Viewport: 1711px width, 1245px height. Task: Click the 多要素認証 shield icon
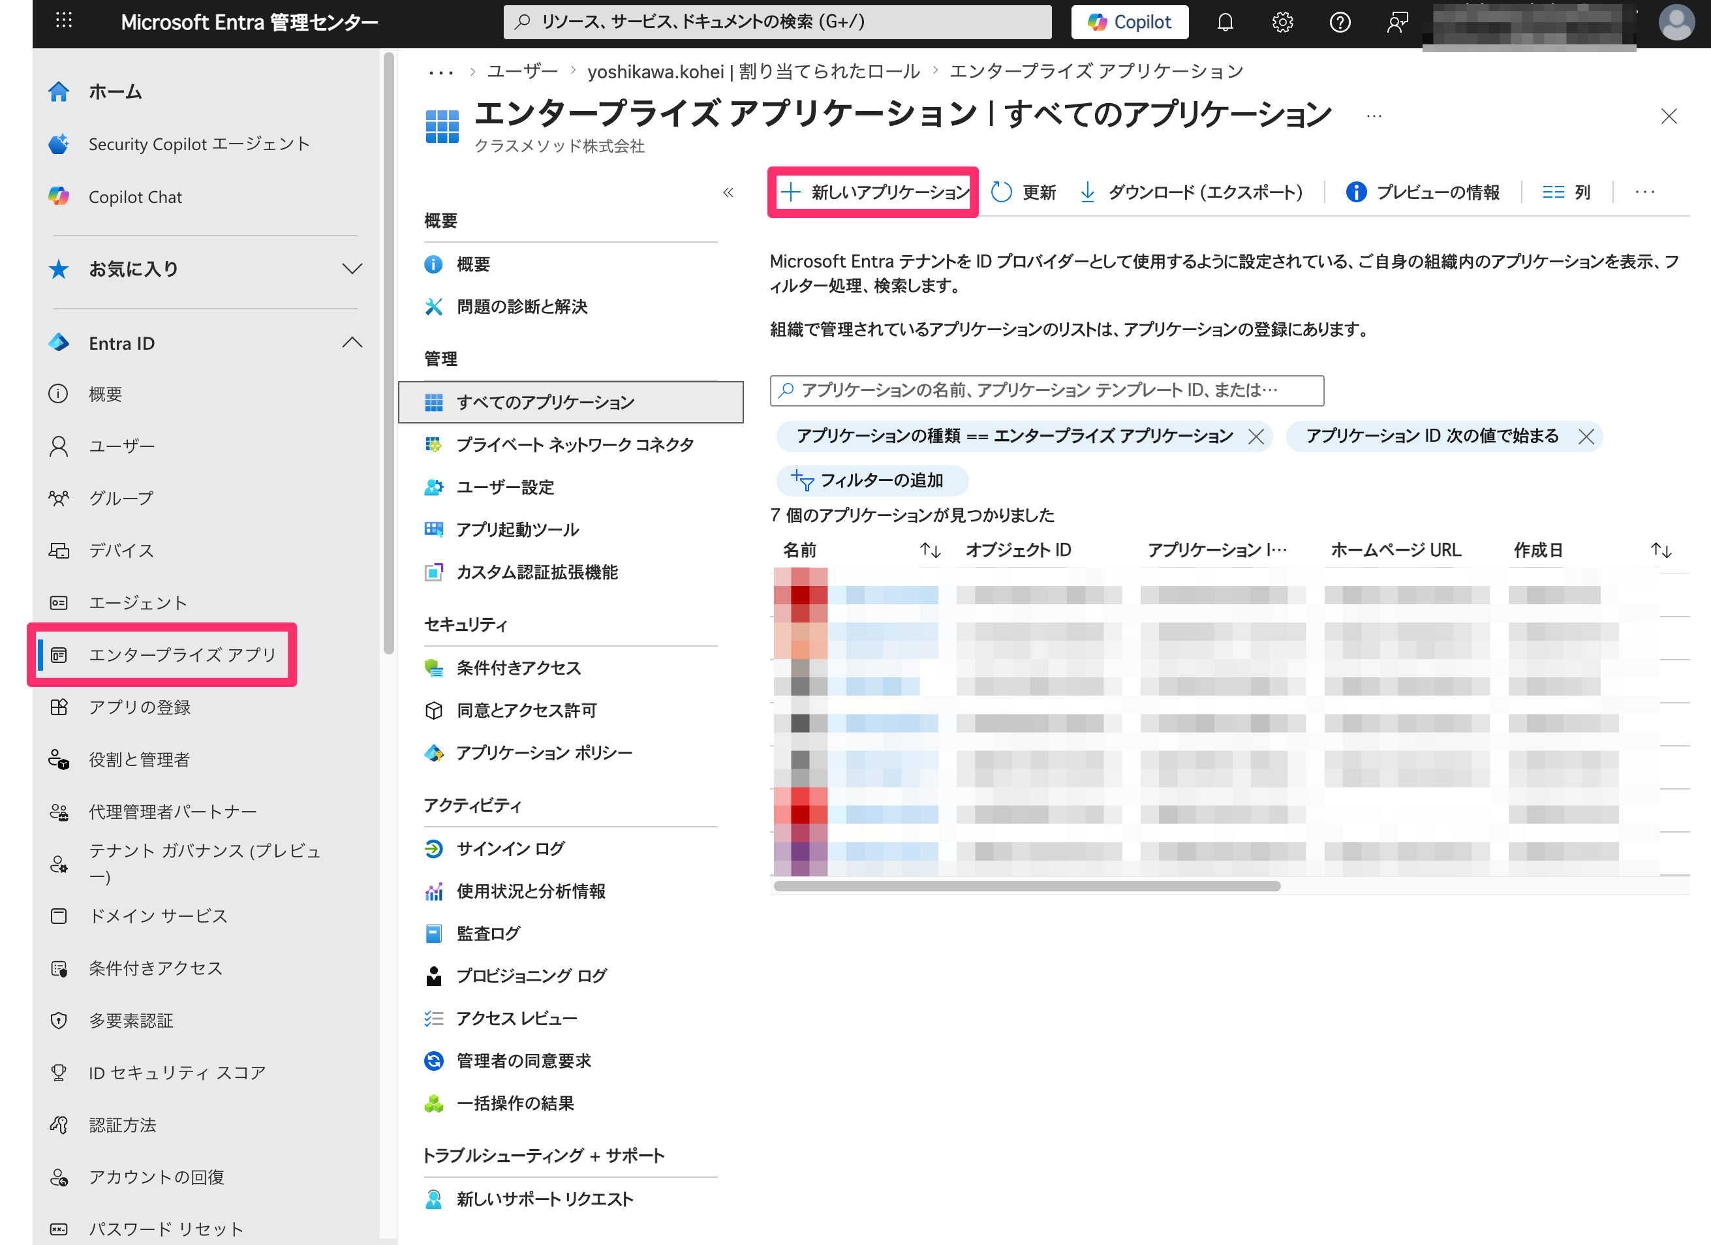point(59,1021)
